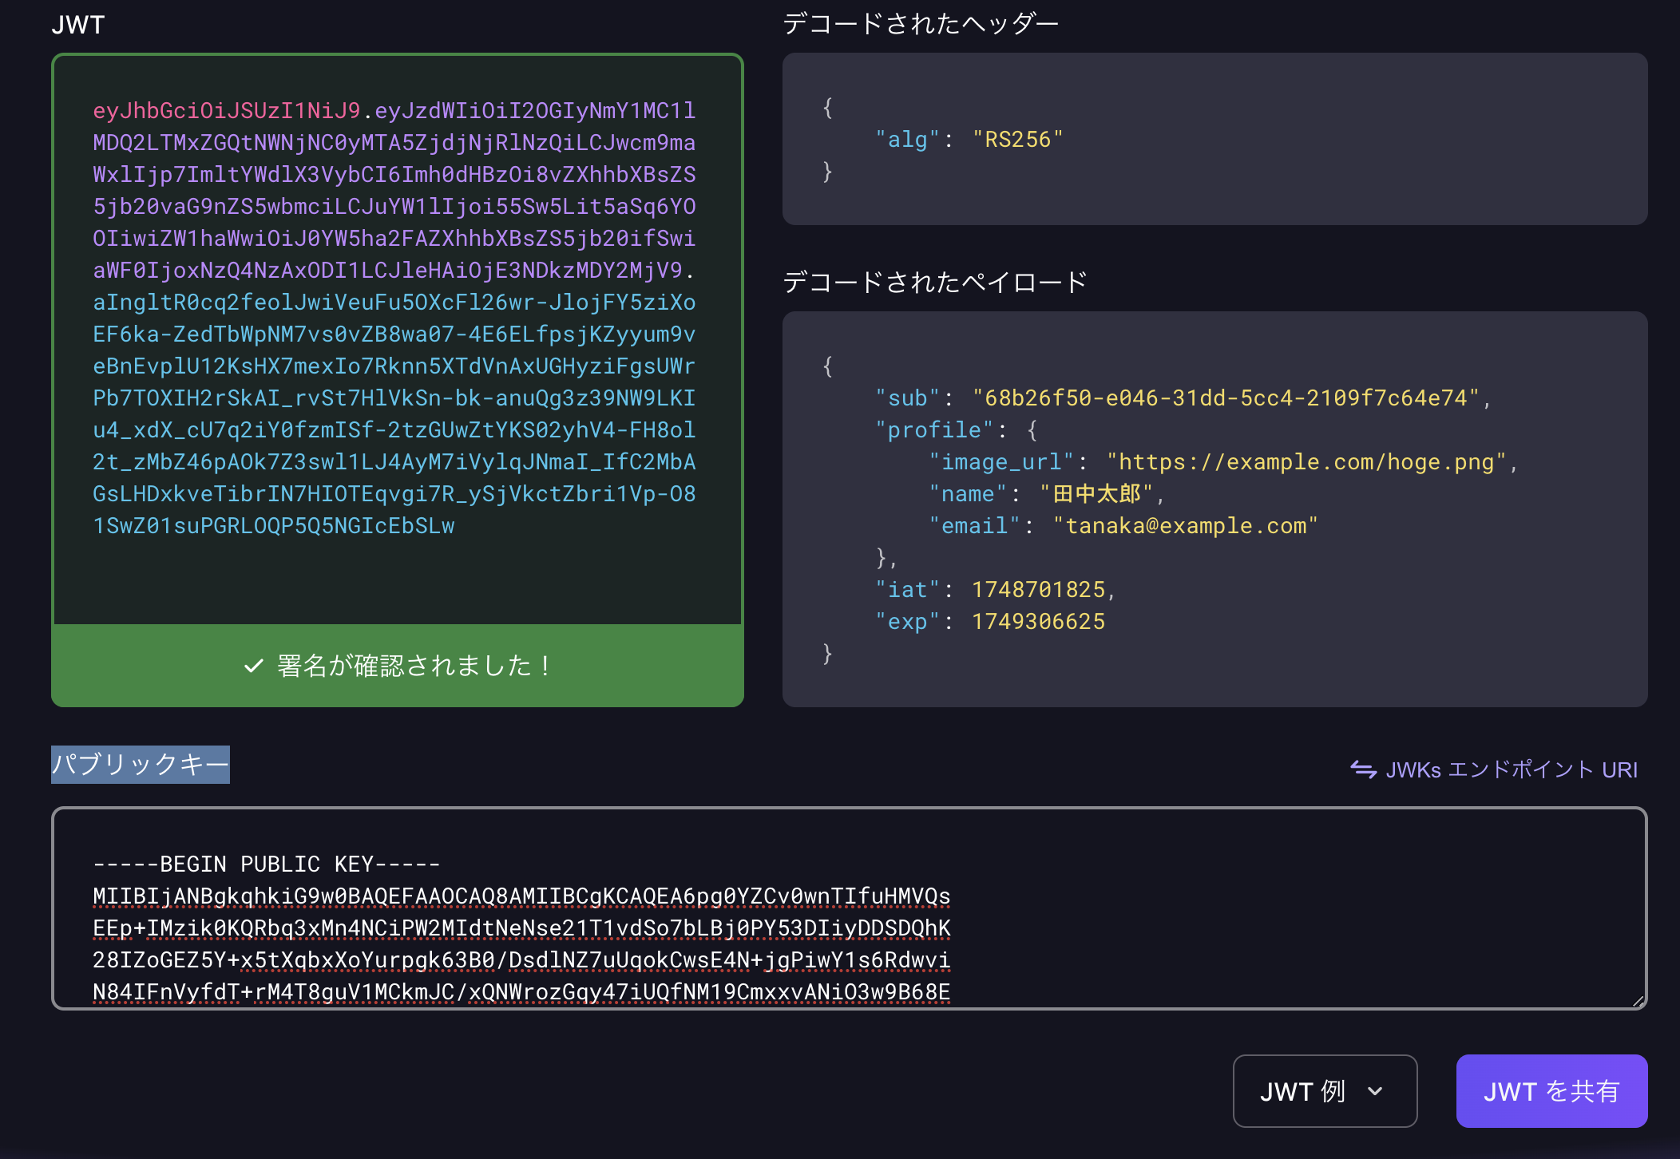Click the RS256 alg value in header

click(x=1017, y=140)
